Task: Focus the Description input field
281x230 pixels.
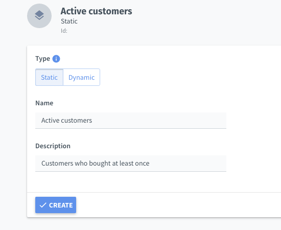Action: [131, 164]
